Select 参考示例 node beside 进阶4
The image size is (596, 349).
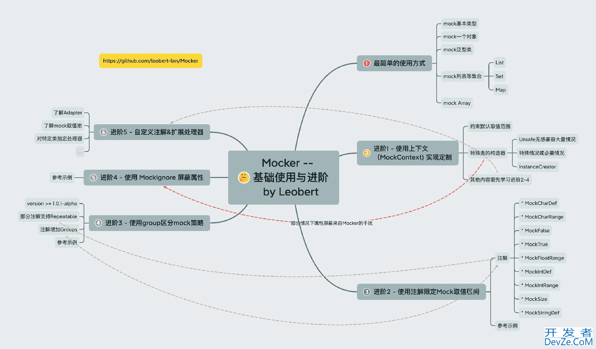click(x=62, y=177)
